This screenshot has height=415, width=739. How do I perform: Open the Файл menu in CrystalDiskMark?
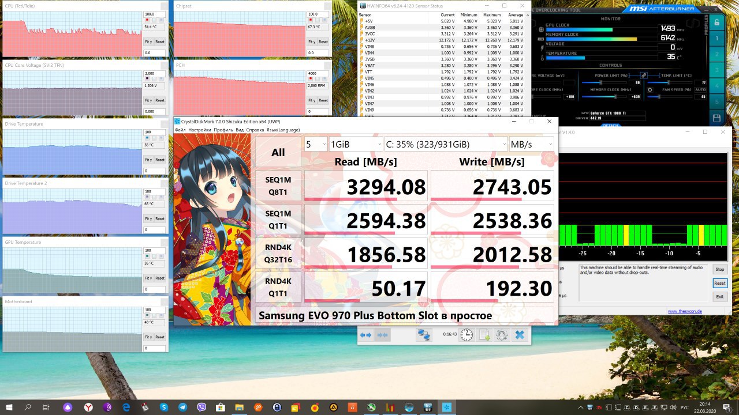[180, 130]
